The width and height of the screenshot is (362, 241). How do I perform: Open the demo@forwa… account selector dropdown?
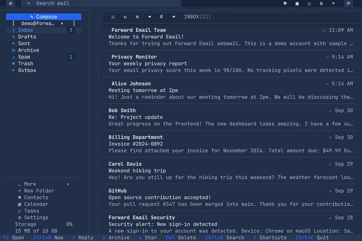click(44, 23)
